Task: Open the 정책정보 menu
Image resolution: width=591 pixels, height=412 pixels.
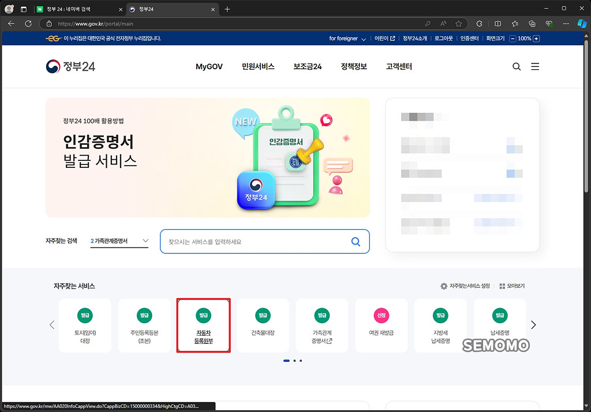Action: click(354, 67)
